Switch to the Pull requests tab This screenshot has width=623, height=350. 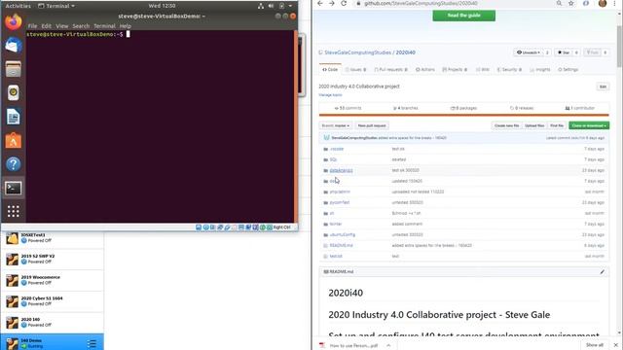[x=391, y=70]
